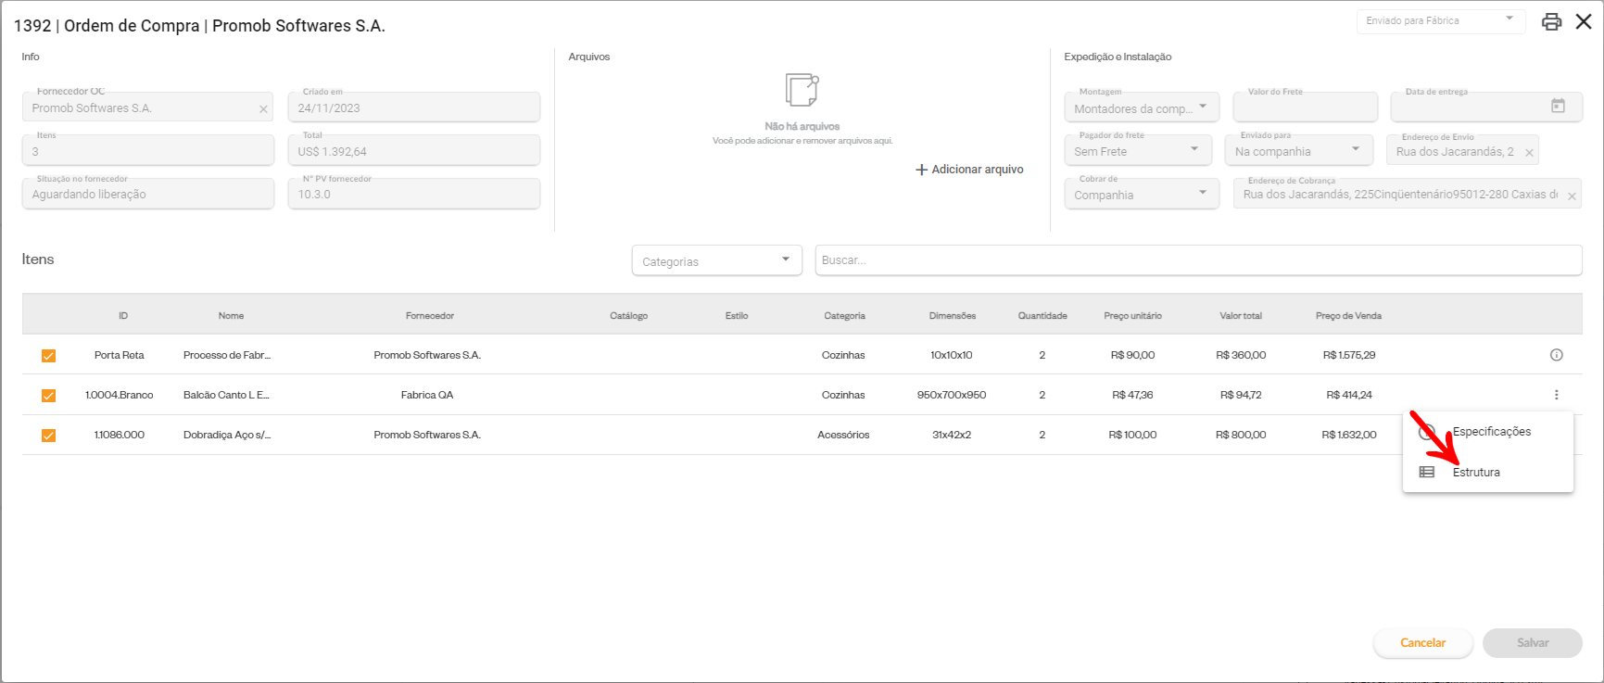Sort by the ID column header
The image size is (1604, 683).
tap(123, 316)
